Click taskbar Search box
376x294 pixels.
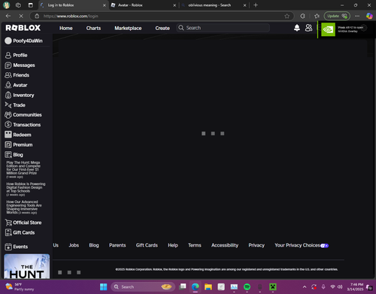click(143, 286)
